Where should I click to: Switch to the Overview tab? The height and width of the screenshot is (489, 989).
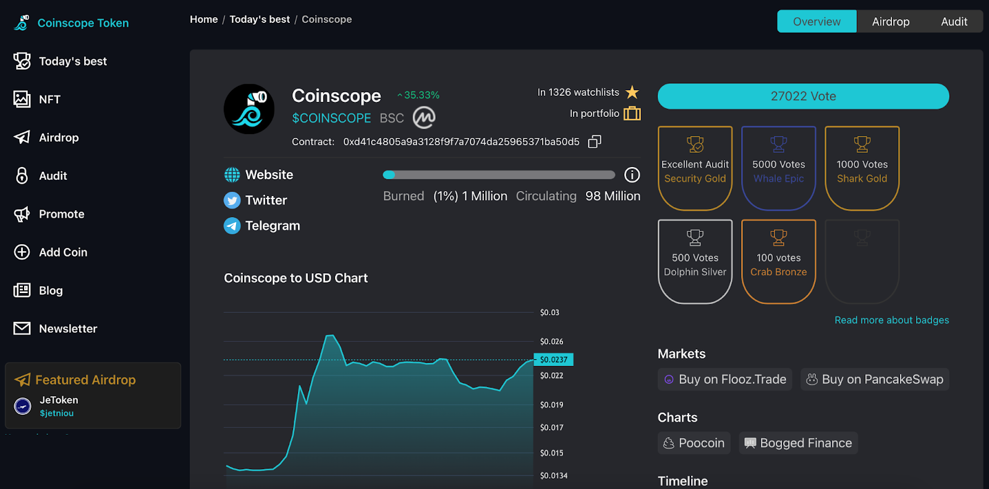817,22
